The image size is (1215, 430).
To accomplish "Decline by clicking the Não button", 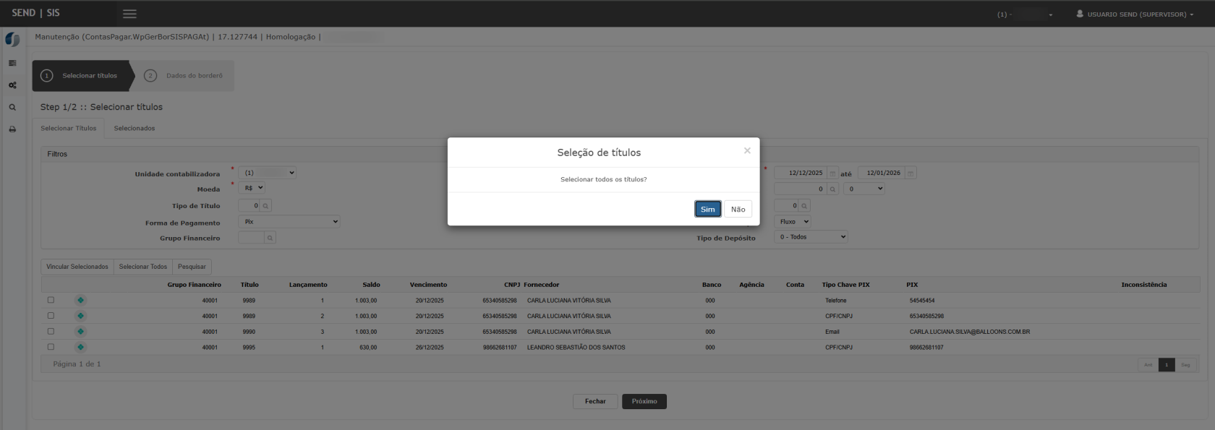I will coord(738,209).
